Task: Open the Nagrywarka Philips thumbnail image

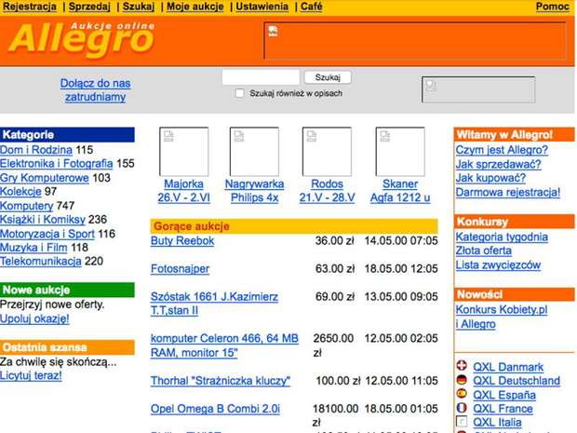Action: (254, 152)
